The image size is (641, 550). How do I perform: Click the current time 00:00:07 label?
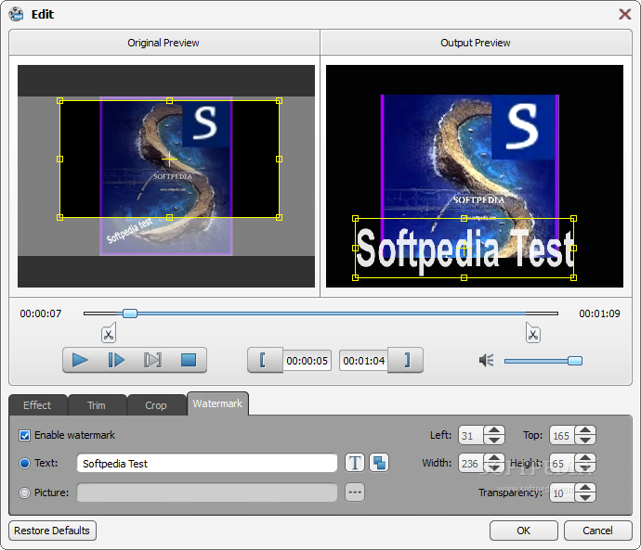click(41, 313)
